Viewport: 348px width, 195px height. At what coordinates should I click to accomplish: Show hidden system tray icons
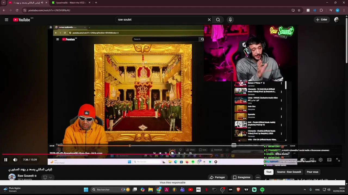305,190
